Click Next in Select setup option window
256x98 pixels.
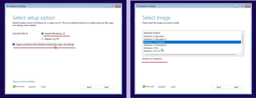[x=106, y=87]
